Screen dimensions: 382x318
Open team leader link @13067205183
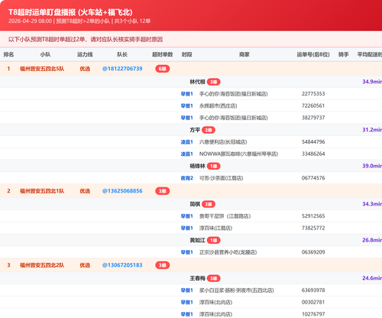(x=122, y=265)
